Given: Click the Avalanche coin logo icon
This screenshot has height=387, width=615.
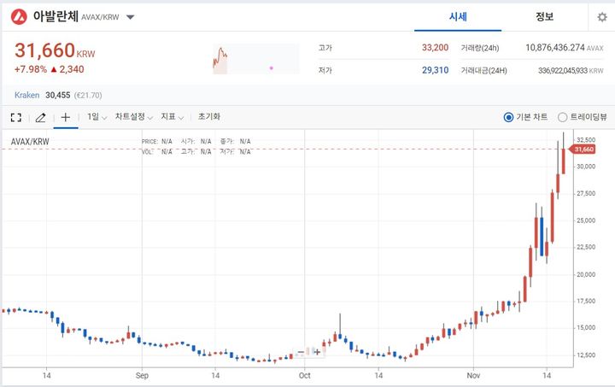Looking at the screenshot, I should pyautogui.click(x=19, y=17).
